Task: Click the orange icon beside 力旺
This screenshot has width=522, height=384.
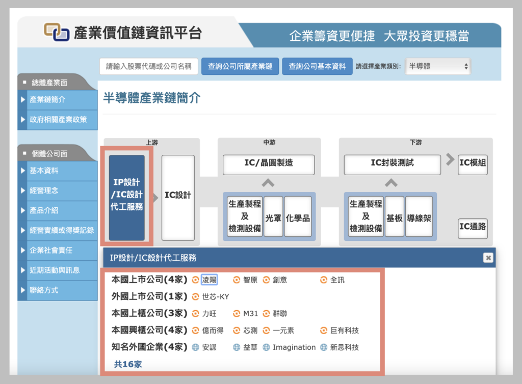Action: point(195,314)
